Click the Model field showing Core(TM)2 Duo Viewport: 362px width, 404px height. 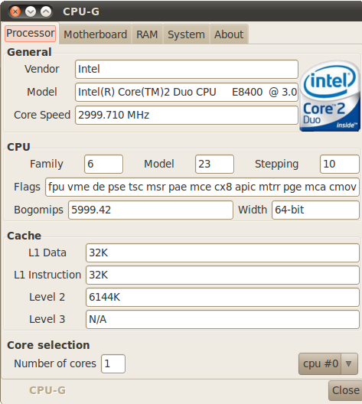click(187, 92)
